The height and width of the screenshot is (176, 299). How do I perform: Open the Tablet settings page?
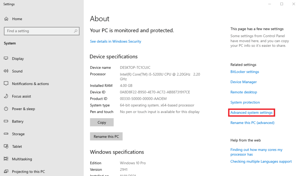17,147
